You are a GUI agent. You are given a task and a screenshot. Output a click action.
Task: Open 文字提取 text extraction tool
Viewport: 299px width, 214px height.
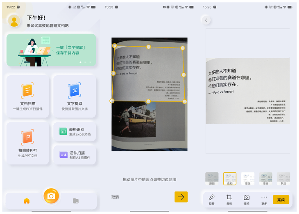[75, 96]
